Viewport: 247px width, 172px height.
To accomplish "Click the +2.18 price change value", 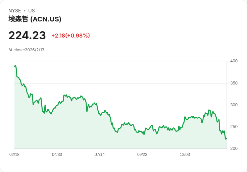I will tap(58, 36).
